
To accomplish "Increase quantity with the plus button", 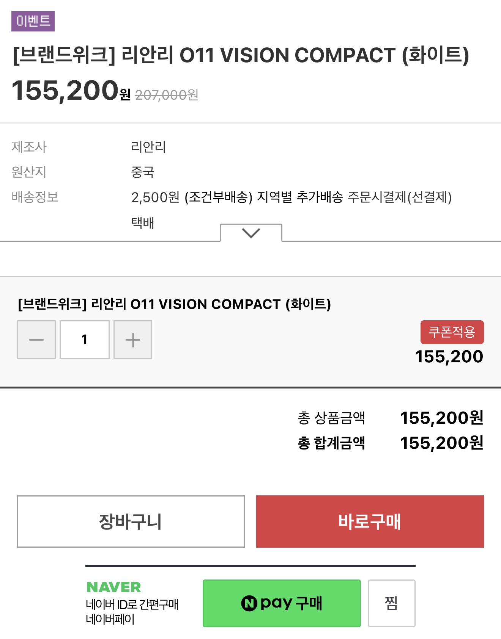I will click(133, 340).
